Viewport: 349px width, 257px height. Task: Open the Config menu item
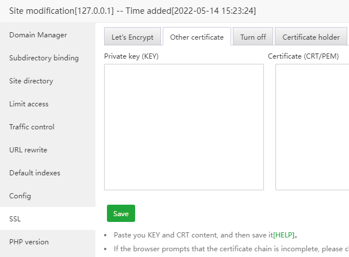click(20, 196)
